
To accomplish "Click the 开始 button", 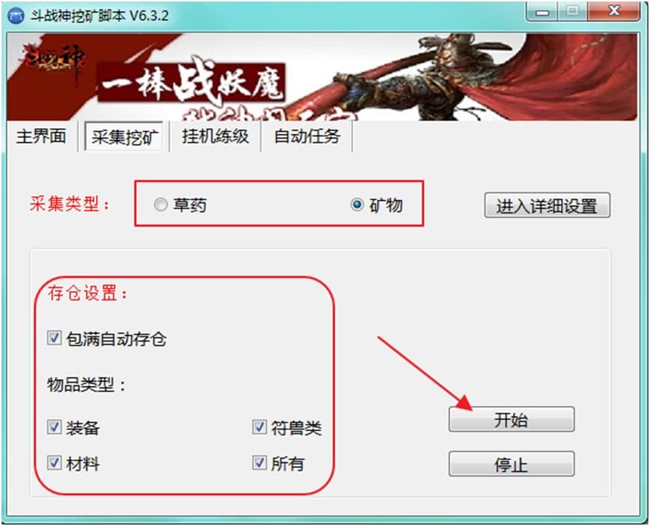I will [512, 420].
